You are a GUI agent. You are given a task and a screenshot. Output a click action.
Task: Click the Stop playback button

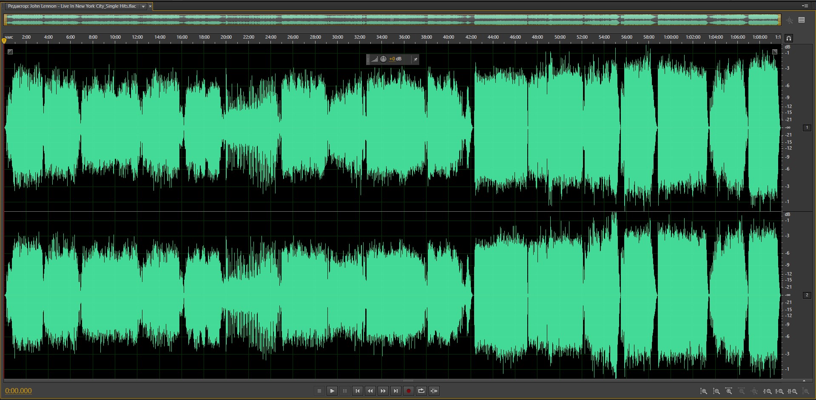[319, 391]
